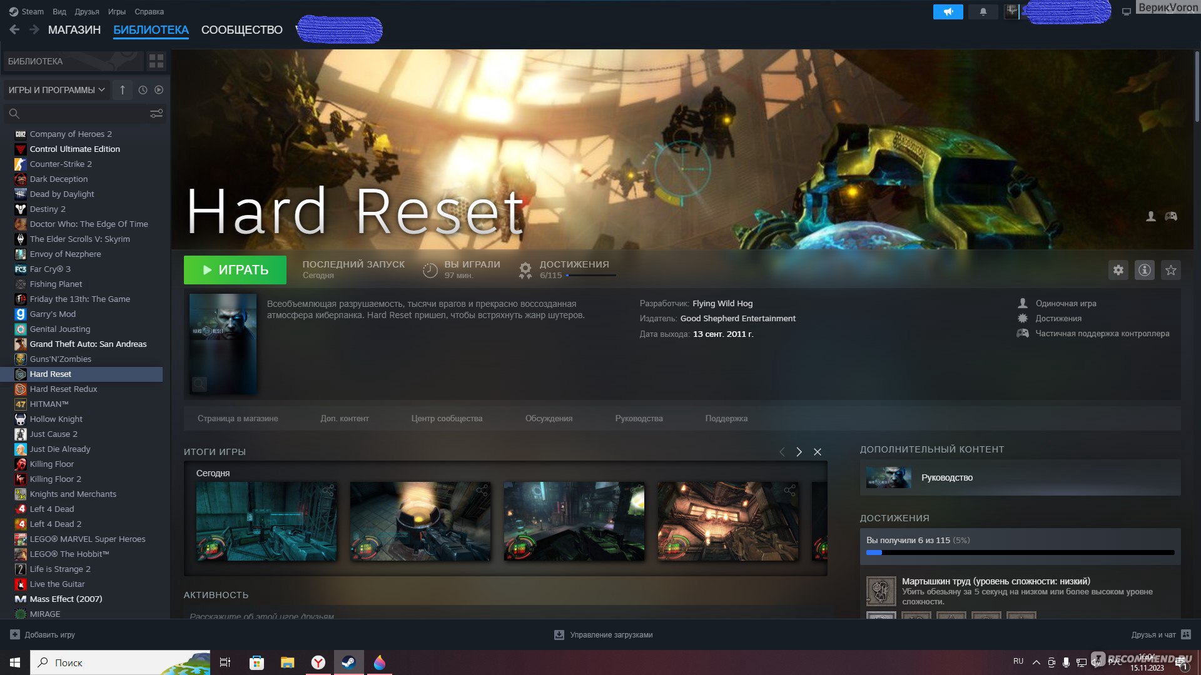This screenshot has height=675, width=1201.
Task: Open Yandex Browser from taskbar
Action: point(318,662)
